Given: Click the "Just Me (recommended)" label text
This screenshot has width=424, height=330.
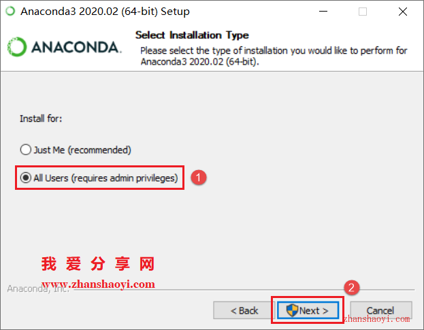Looking at the screenshot, I should click(82, 150).
